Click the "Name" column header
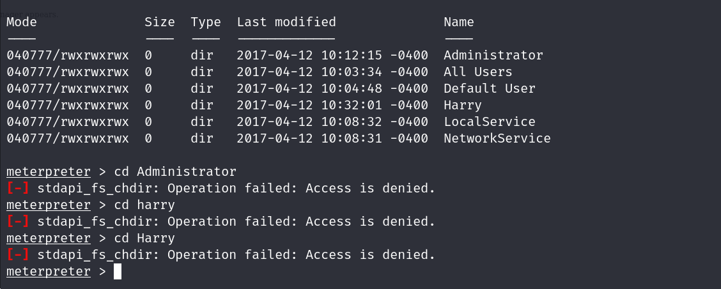This screenshot has width=721, height=289. 459,22
